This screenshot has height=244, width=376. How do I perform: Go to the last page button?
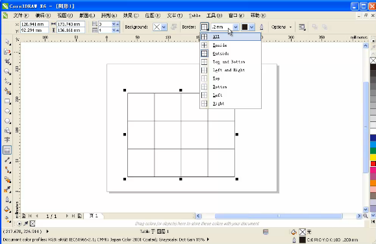click(x=73, y=216)
